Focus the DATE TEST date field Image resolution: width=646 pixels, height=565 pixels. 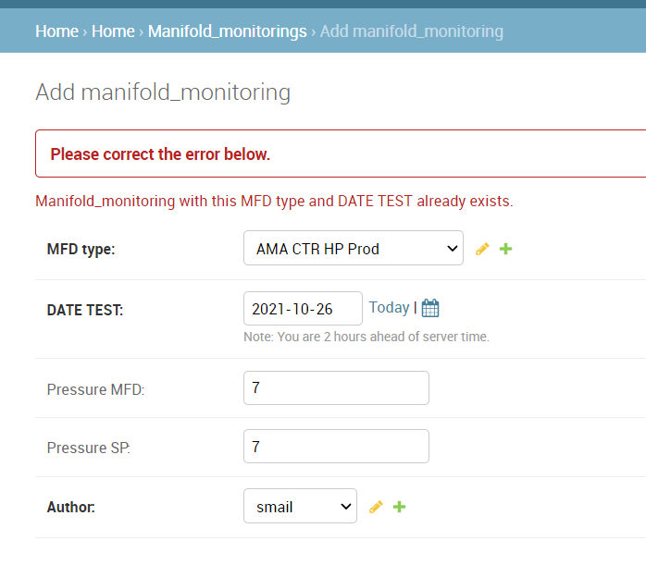pyautogui.click(x=303, y=309)
